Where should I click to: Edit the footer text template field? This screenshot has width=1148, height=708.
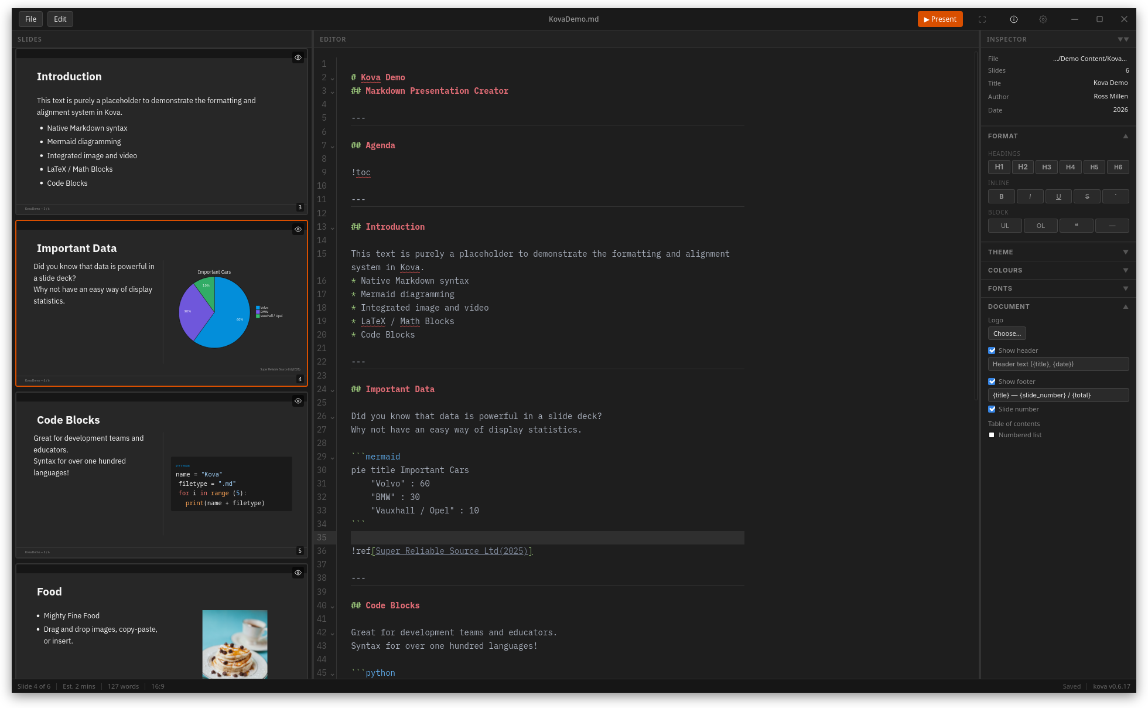(x=1058, y=395)
